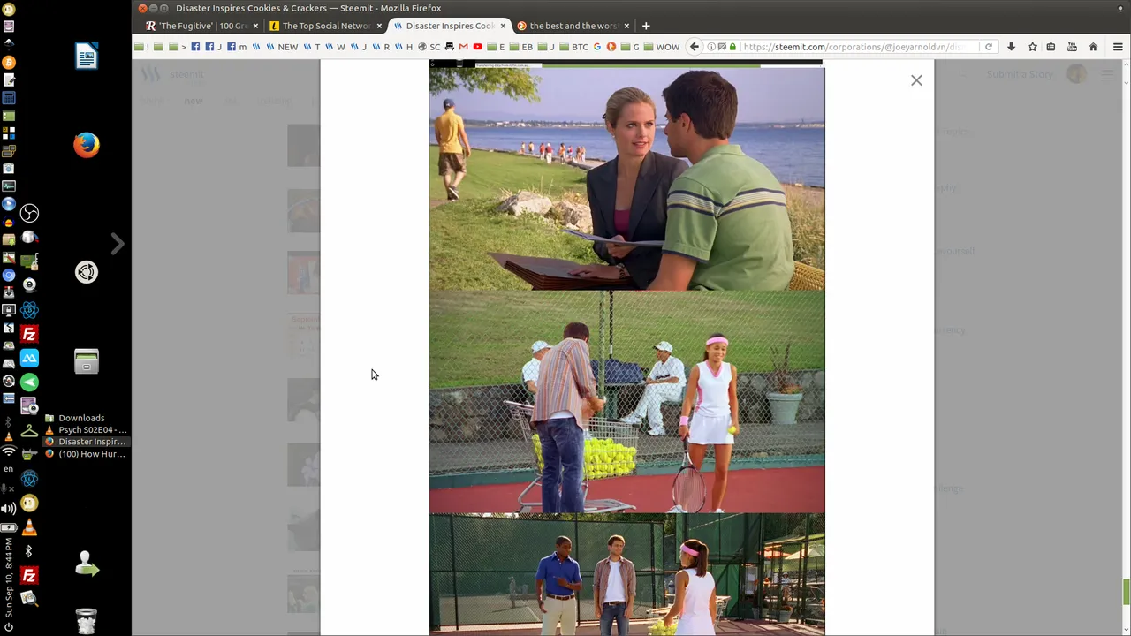This screenshot has height=636, width=1131.
Task: Open the Trash on the desktop
Action: click(87, 620)
